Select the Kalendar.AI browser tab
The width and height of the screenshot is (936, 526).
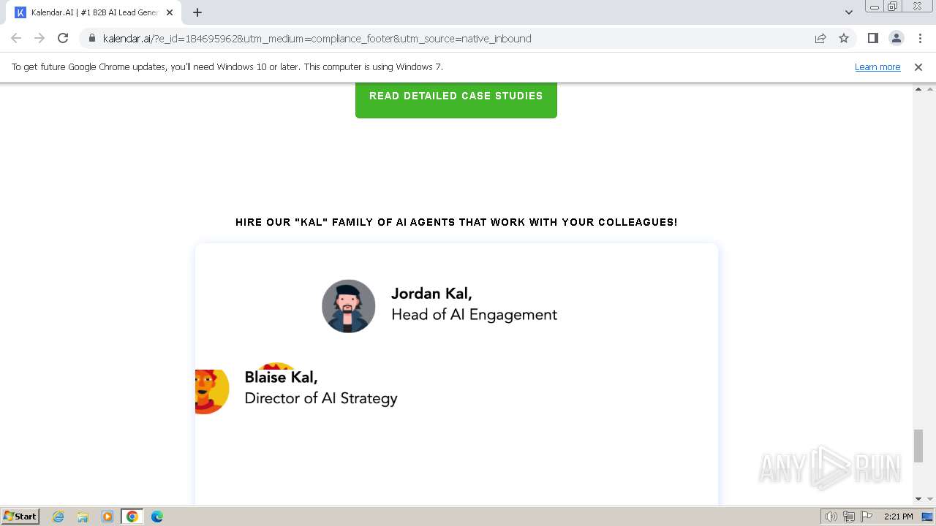94,12
